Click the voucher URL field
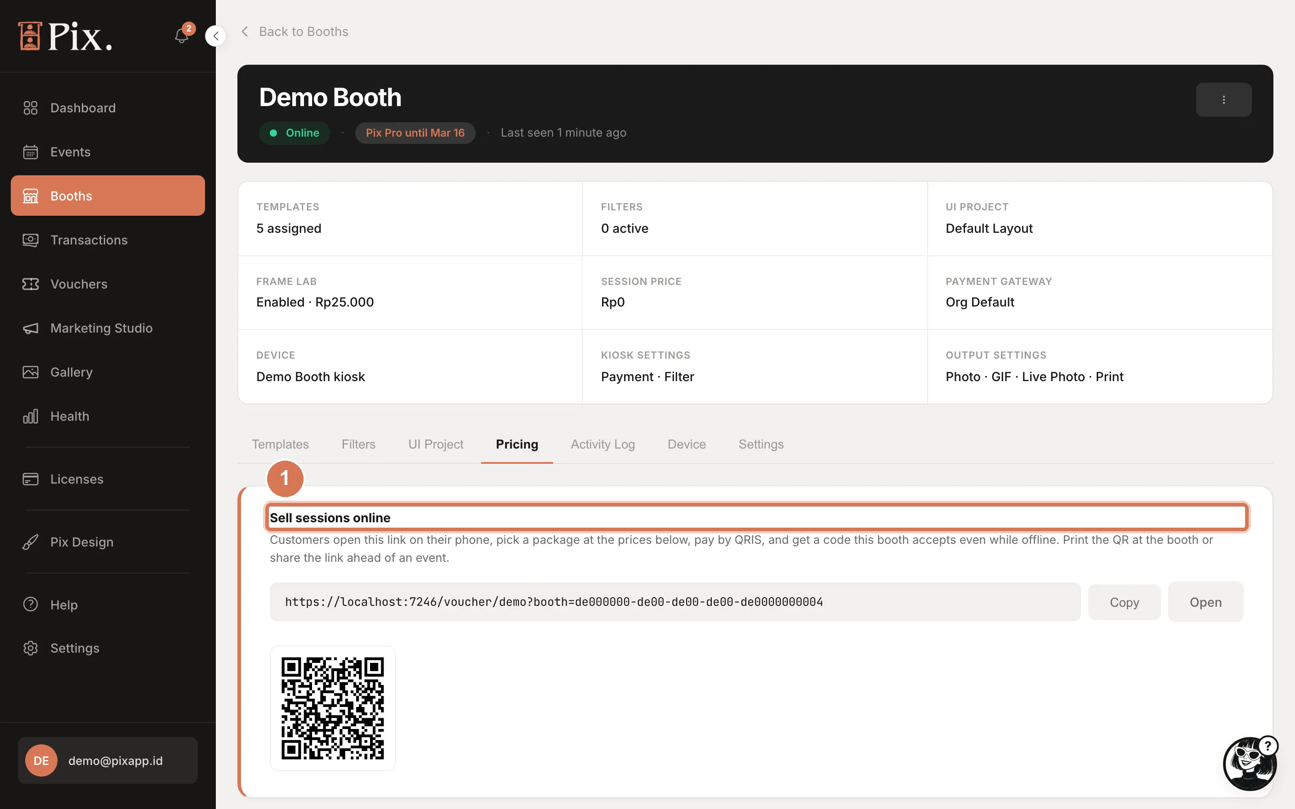Viewport: 1295px width, 809px height. [675, 602]
